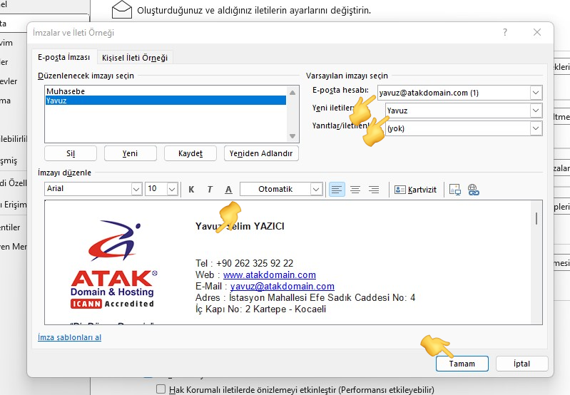570x395 pixels.
Task: Open the E-posta hesabı dropdown
Action: pyautogui.click(x=536, y=93)
